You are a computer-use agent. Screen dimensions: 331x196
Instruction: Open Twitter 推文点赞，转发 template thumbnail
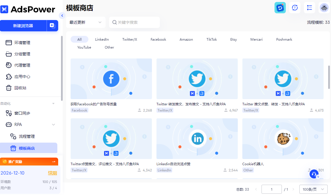(x=283, y=79)
